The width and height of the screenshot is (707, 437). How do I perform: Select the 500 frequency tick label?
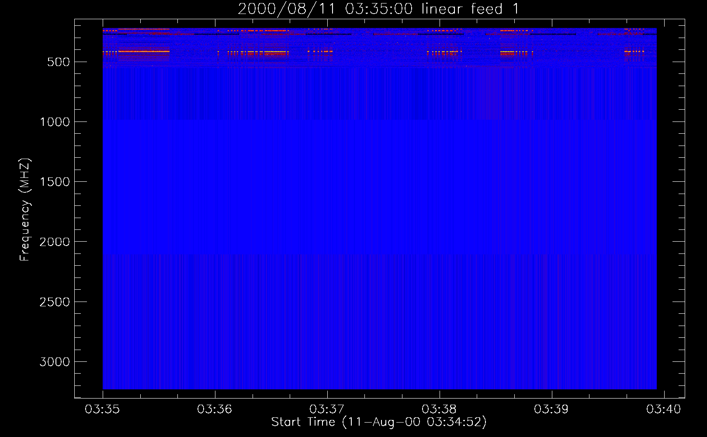coord(59,62)
